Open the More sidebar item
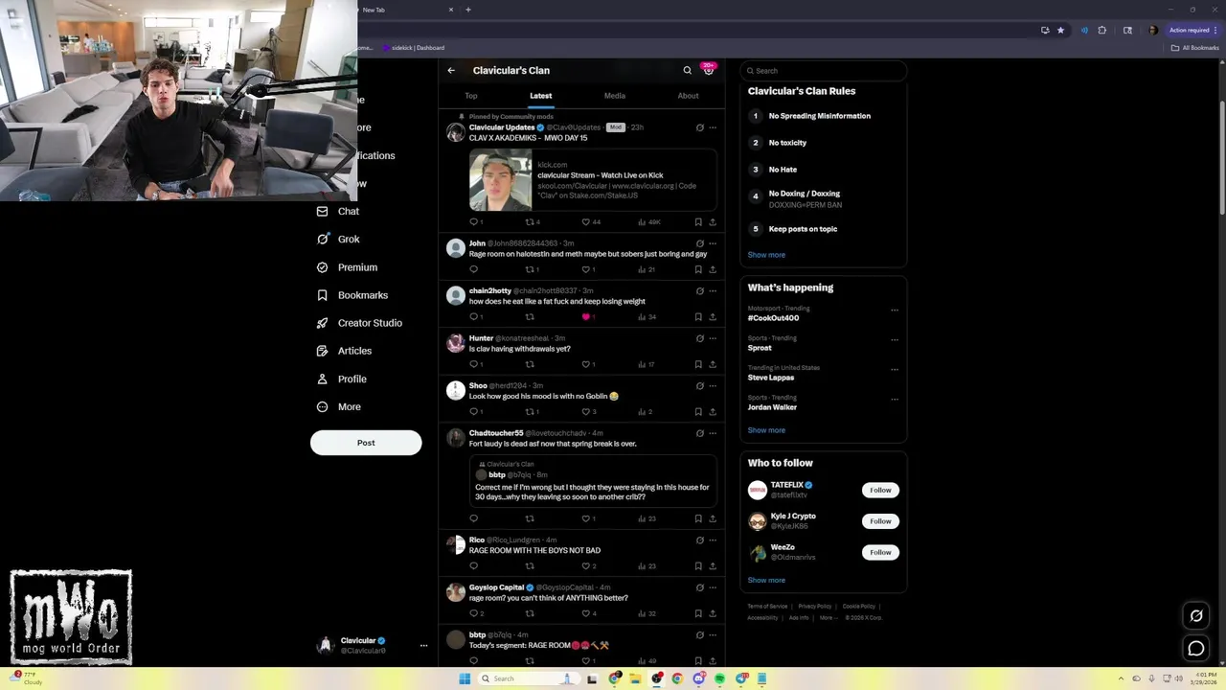The width and height of the screenshot is (1226, 690). (x=339, y=406)
